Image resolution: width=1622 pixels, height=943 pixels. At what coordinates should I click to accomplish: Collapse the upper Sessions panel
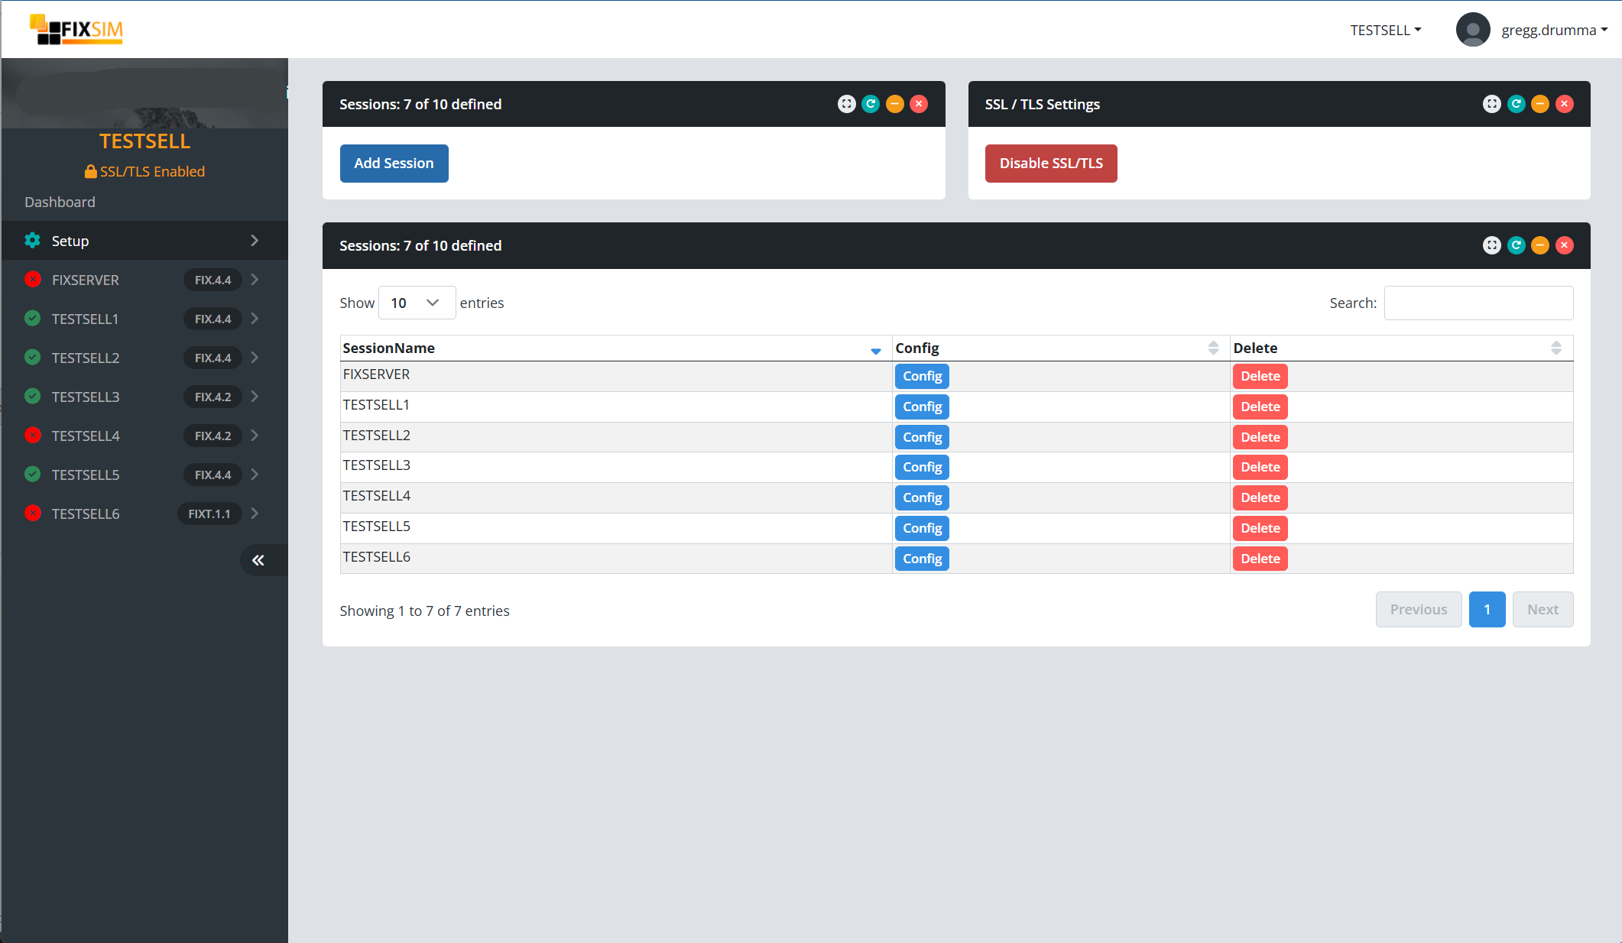point(894,104)
